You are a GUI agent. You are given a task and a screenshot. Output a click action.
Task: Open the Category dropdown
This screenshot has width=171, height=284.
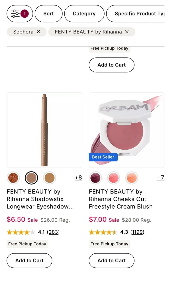pyautogui.click(x=84, y=13)
